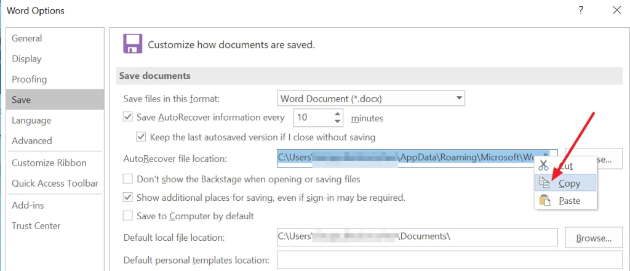This screenshot has height=271, width=630.
Task: Click Customize how documents are saved text
Action: click(231, 44)
